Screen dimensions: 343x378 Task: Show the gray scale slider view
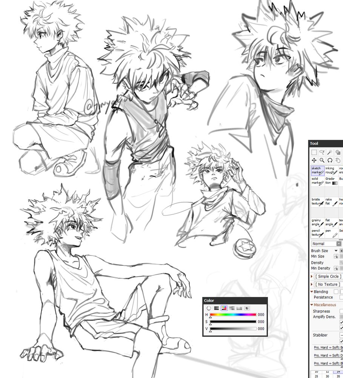pos(232,308)
